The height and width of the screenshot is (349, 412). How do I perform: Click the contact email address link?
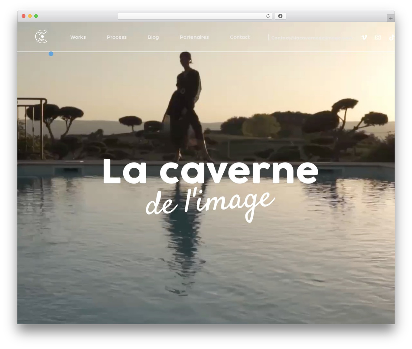pyautogui.click(x=312, y=38)
